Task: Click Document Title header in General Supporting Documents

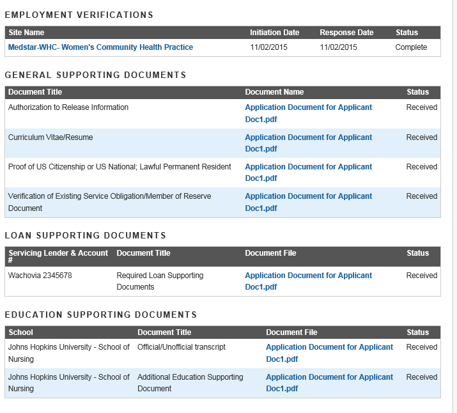Action: click(x=35, y=92)
